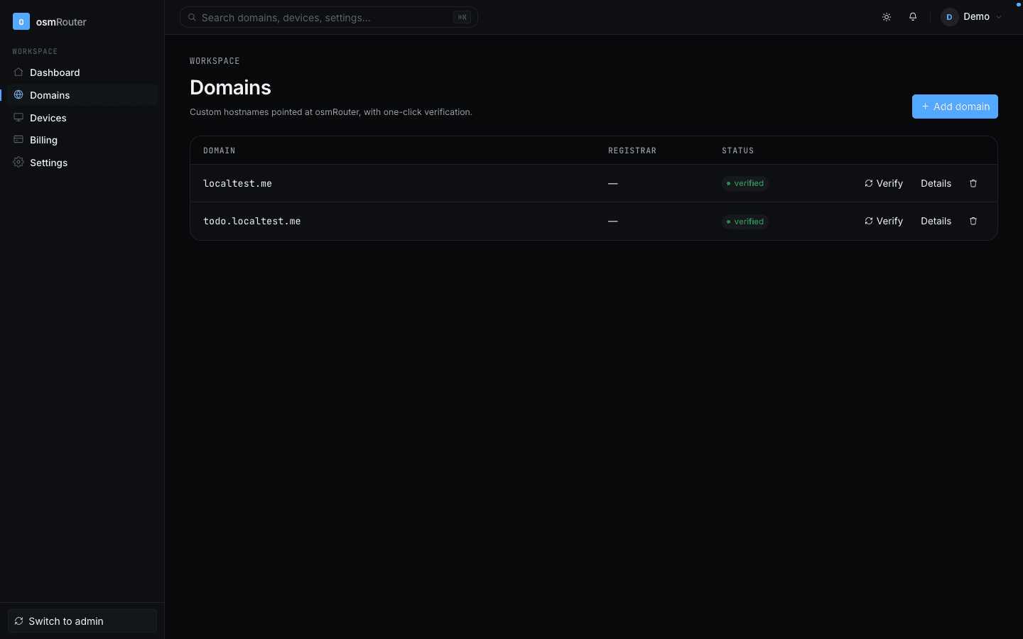Click the DOMAIN column header
This screenshot has width=1023, height=639.
[x=220, y=151]
